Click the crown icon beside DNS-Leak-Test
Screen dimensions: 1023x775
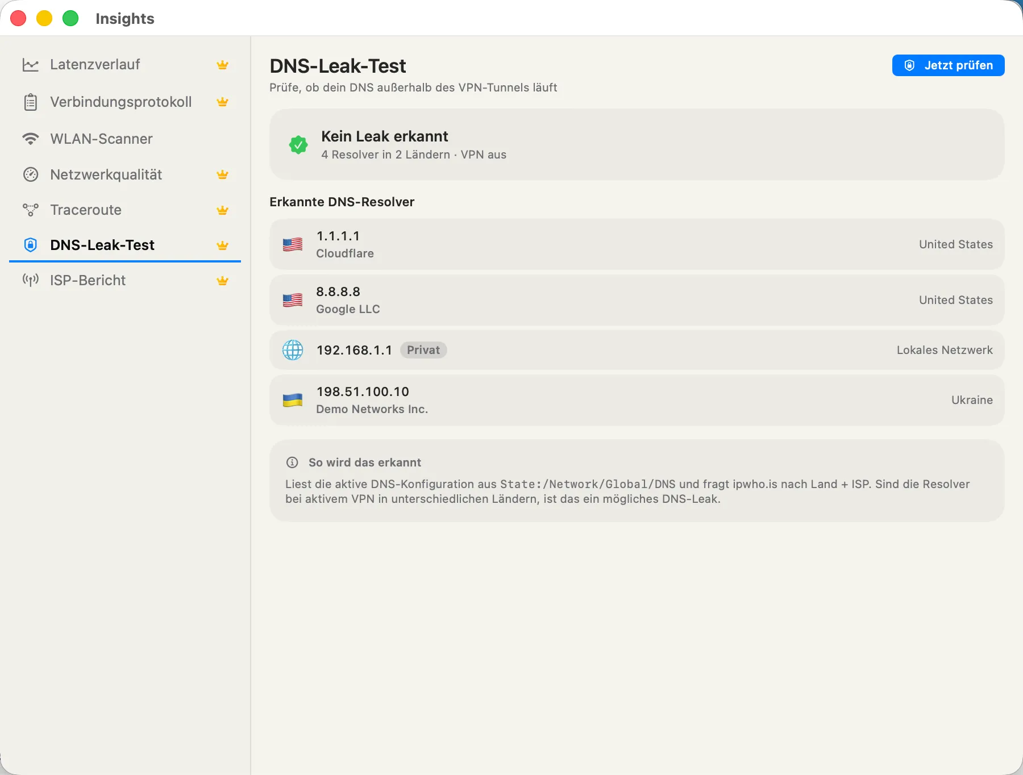(x=223, y=245)
